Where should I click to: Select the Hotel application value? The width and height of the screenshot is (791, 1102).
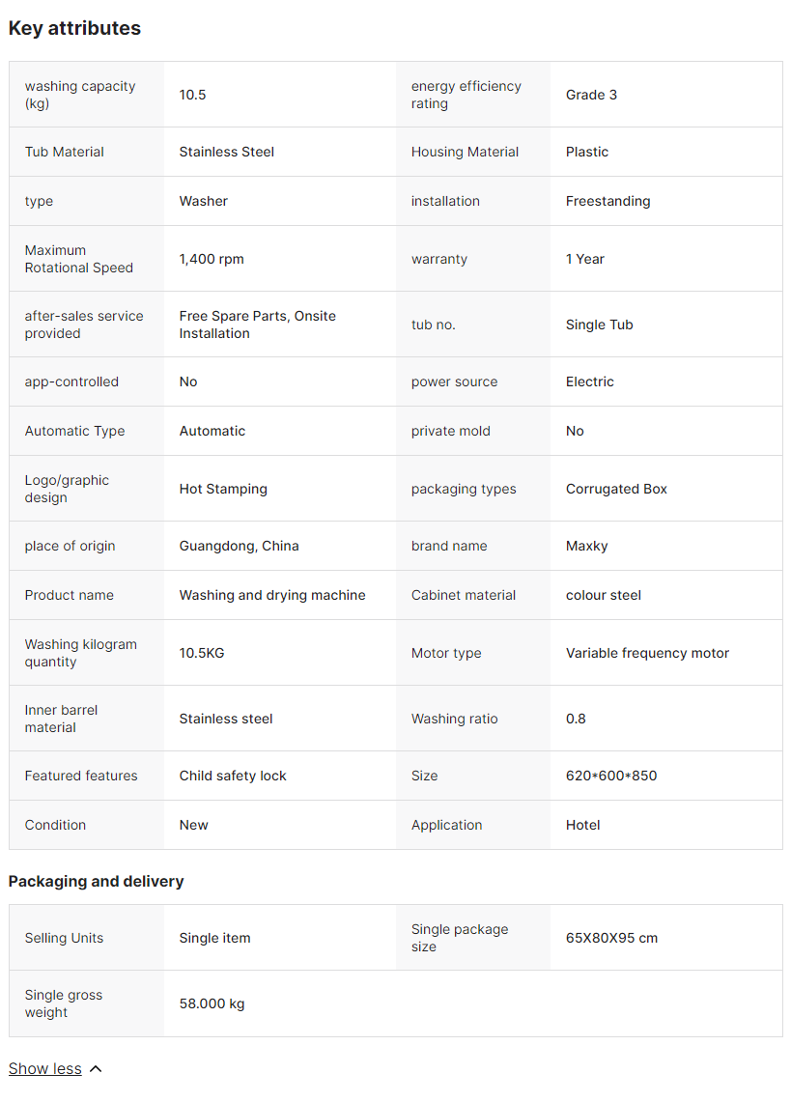[582, 825]
